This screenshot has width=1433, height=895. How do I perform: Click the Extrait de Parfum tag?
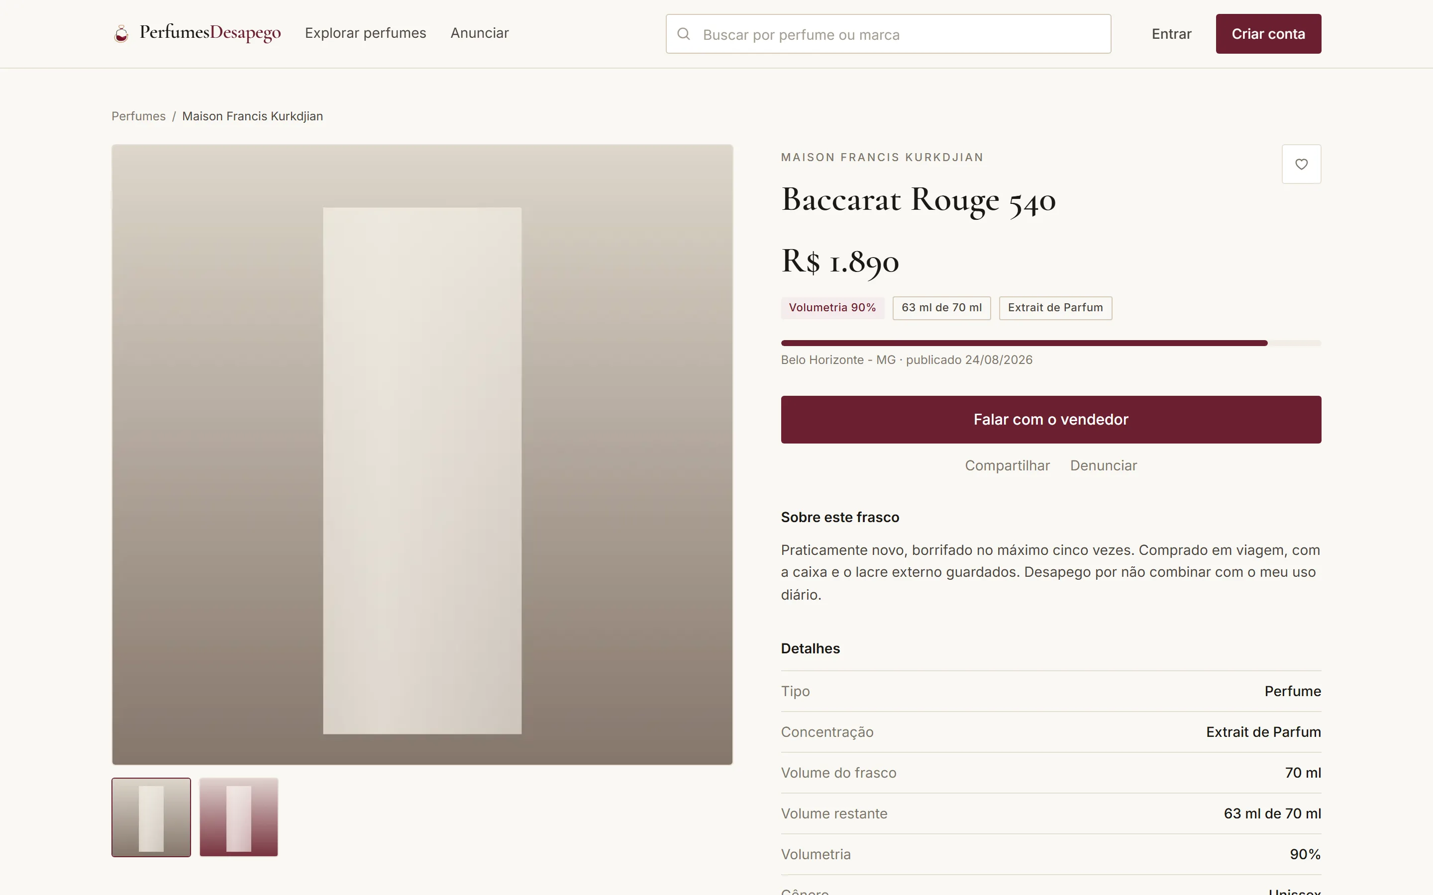1055,308
